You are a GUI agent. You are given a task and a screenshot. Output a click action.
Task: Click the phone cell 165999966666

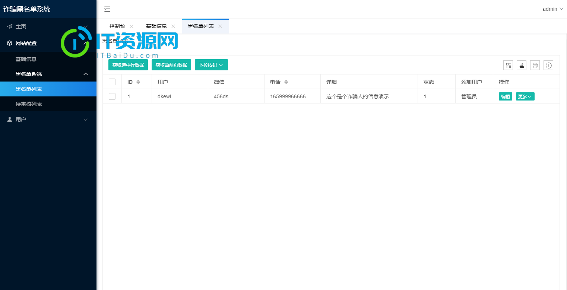pyautogui.click(x=292, y=96)
